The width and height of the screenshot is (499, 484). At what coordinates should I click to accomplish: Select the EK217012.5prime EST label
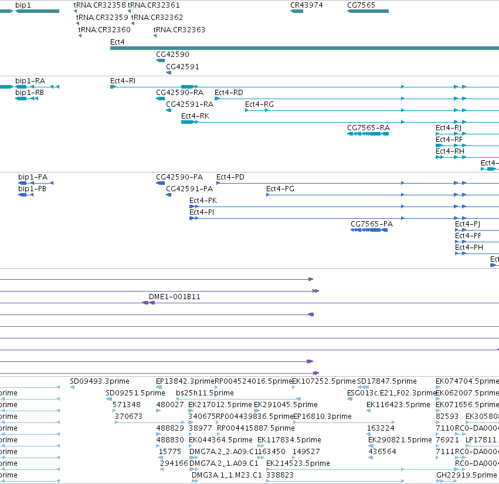(220, 405)
